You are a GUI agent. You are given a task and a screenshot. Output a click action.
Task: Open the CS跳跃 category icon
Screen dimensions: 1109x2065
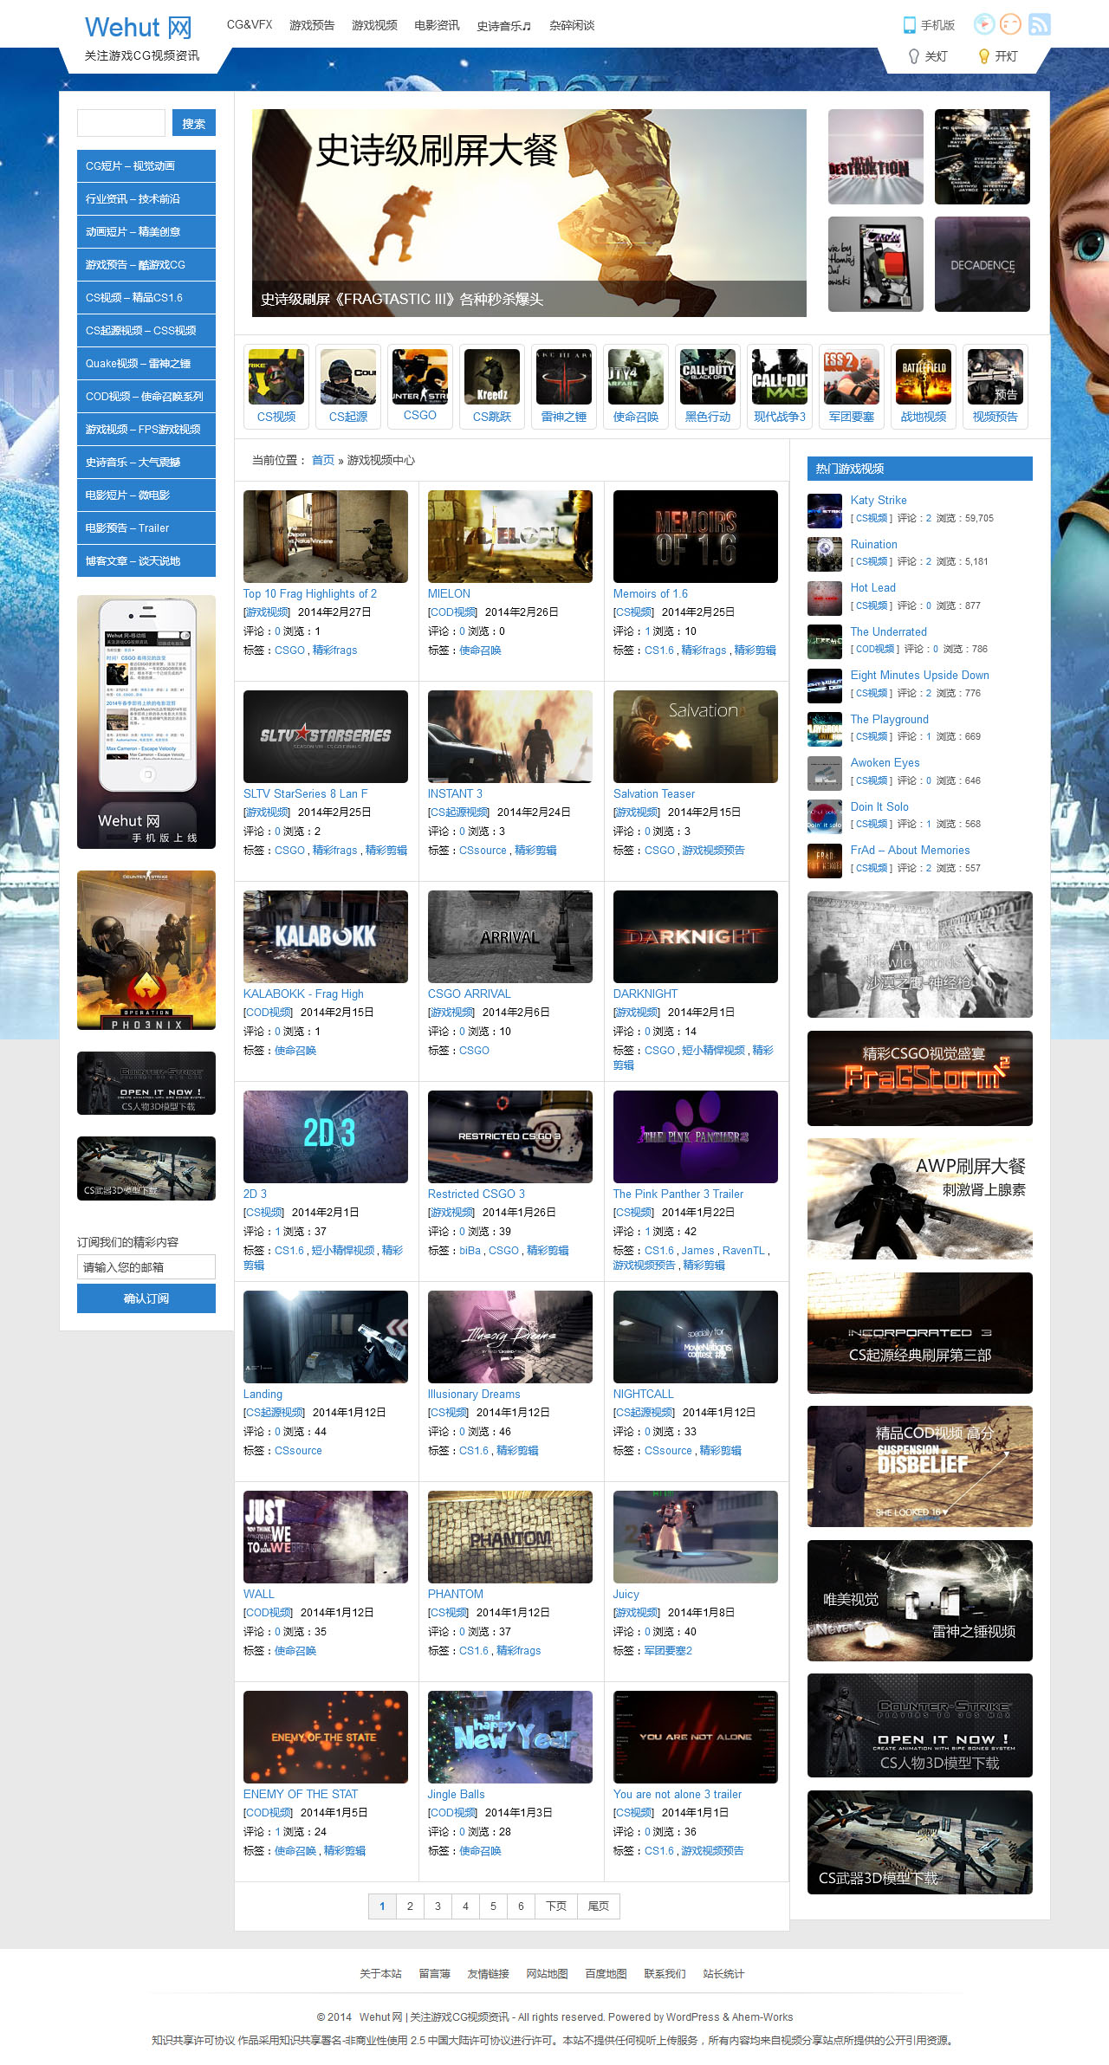(x=492, y=386)
